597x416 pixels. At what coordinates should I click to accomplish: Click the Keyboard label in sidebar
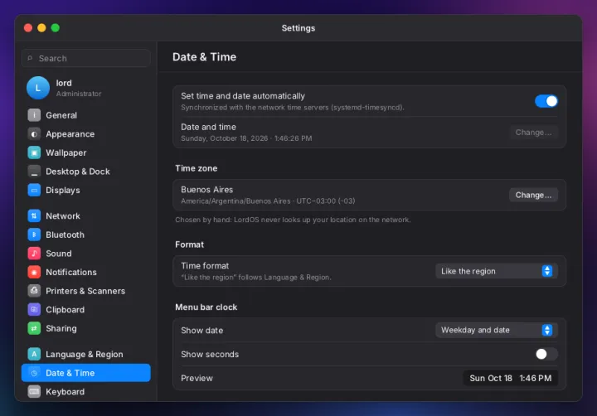pyautogui.click(x=66, y=392)
